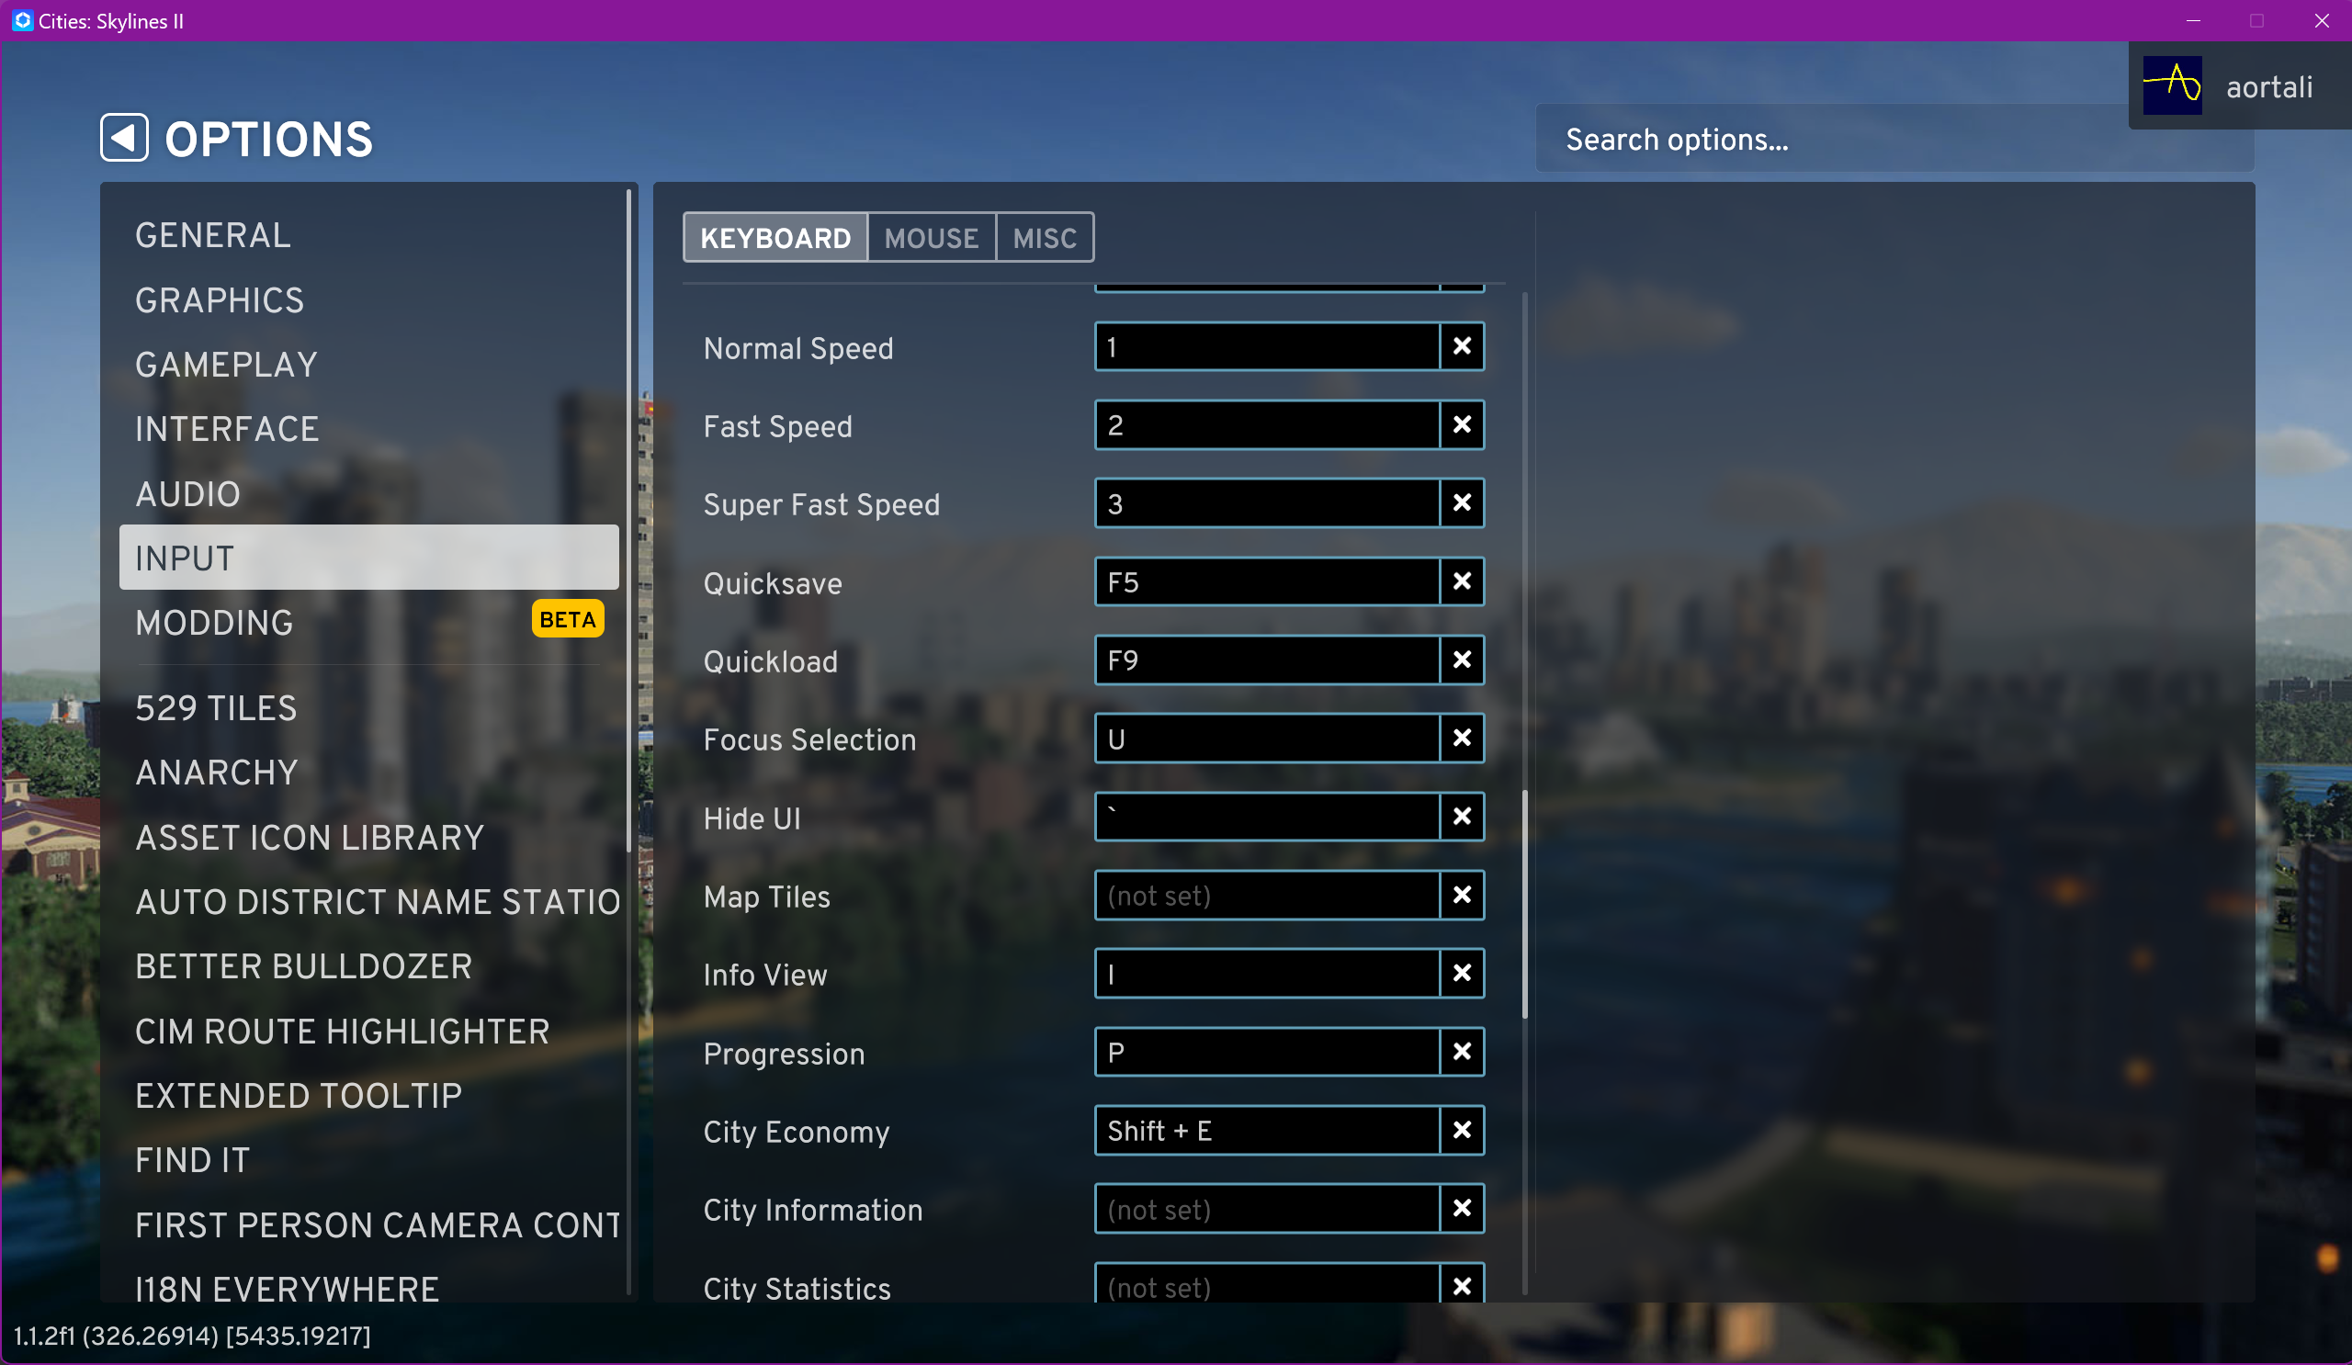This screenshot has height=1365, width=2352.
Task: Rebind the Super Fast Speed key field
Action: pos(1267,503)
